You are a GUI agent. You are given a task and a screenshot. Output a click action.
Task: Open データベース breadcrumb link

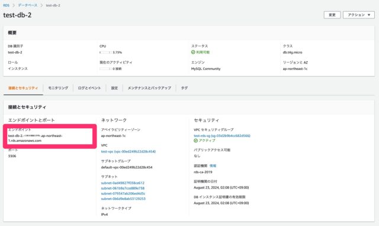(x=28, y=5)
